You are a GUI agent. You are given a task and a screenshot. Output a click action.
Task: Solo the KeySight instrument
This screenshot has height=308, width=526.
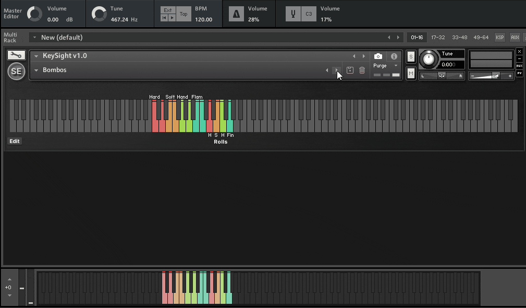click(x=411, y=56)
